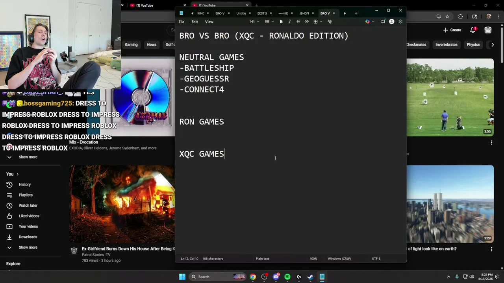The image size is (504, 283).
Task: Switch to the Untitle Notepad tab
Action: click(241, 13)
